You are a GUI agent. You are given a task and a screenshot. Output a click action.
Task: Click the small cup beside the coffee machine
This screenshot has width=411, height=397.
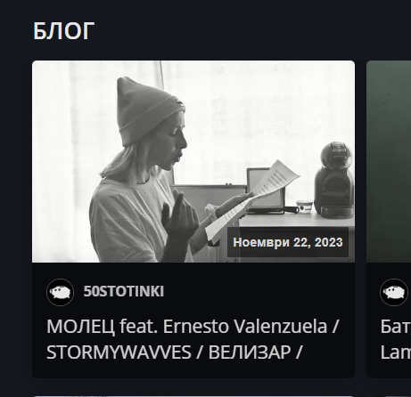pyautogui.click(x=305, y=206)
